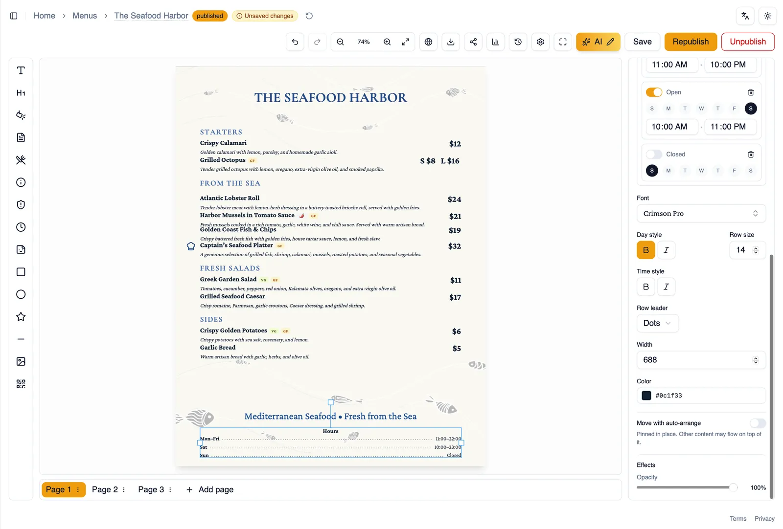Screen dimensions: 783x529
Task: Open analytics bar chart icon
Action: coord(495,42)
